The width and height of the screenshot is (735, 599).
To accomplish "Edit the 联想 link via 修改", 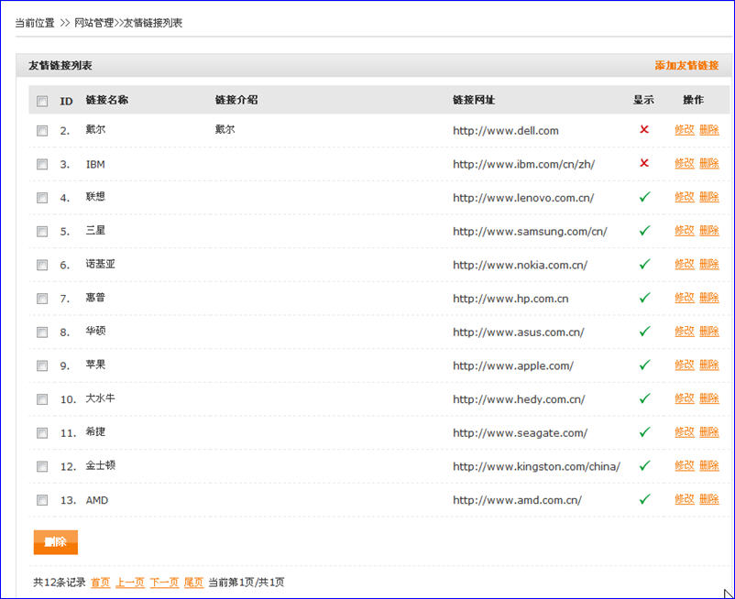I will tap(685, 197).
